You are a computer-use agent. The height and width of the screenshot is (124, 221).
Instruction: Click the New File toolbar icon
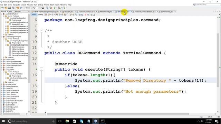click(x=2, y=8)
